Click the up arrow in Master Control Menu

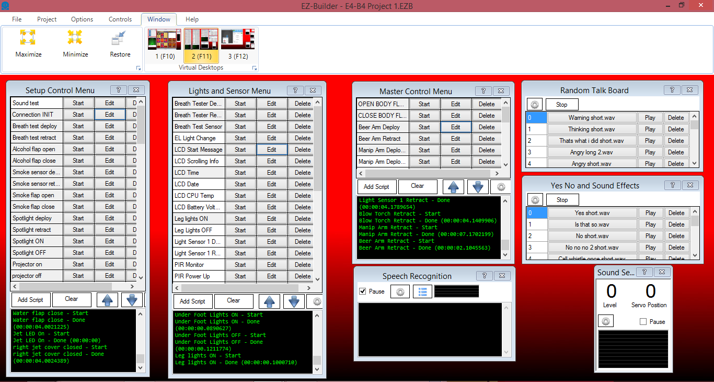[453, 187]
